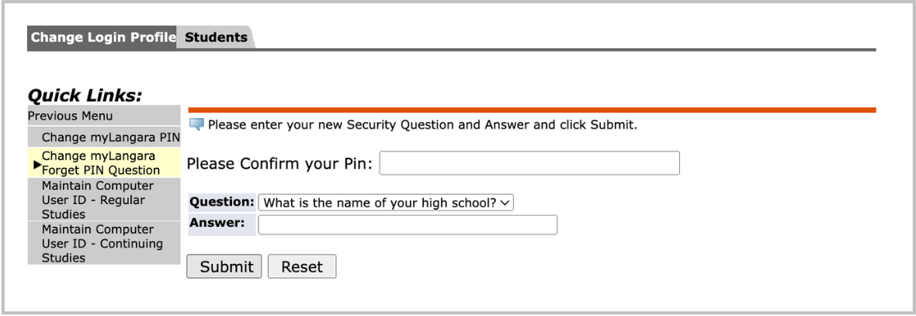Open the security Question dropdown
The image size is (916, 316).
click(x=386, y=203)
